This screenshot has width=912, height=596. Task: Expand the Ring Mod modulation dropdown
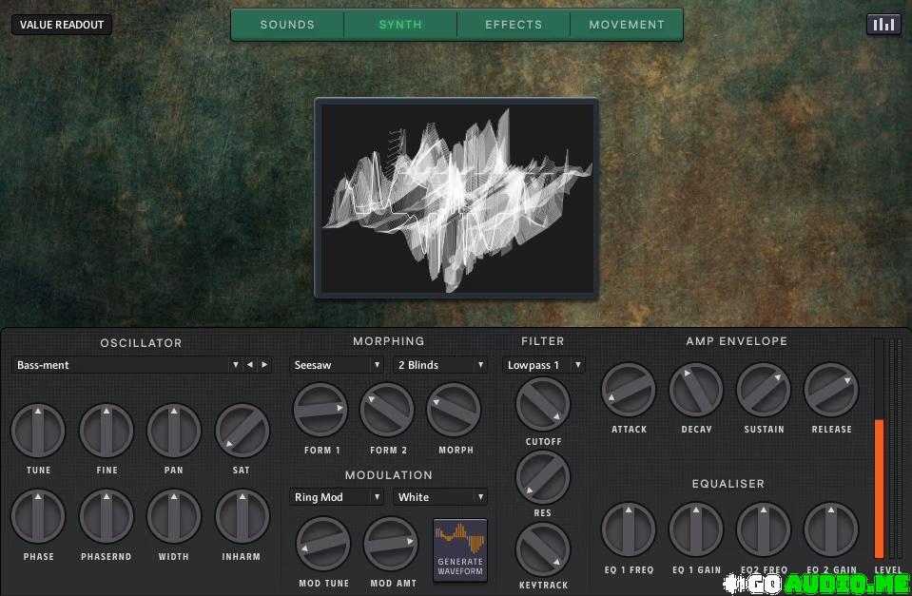click(337, 497)
